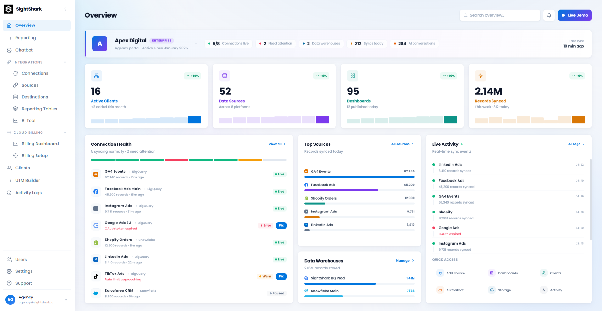Collapse the Cloud Billing section
This screenshot has height=311, width=602.
(x=65, y=133)
